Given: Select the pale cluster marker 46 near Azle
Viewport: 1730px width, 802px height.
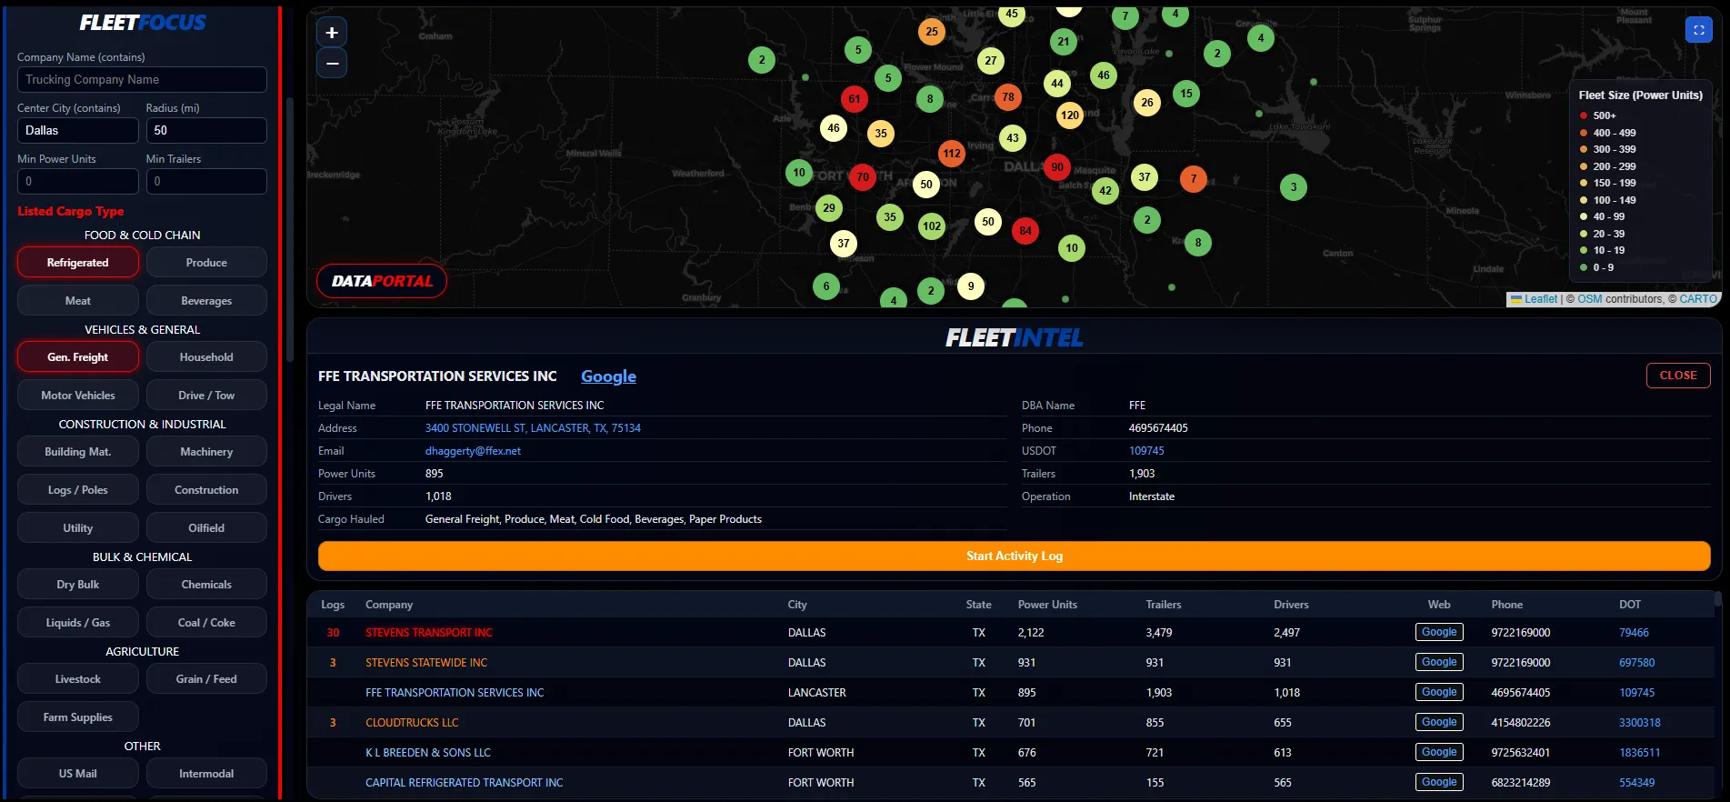Looking at the screenshot, I should click(834, 127).
